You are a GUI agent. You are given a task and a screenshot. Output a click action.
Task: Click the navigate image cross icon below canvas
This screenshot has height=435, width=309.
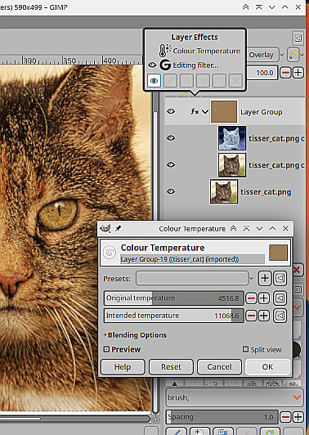(x=155, y=419)
